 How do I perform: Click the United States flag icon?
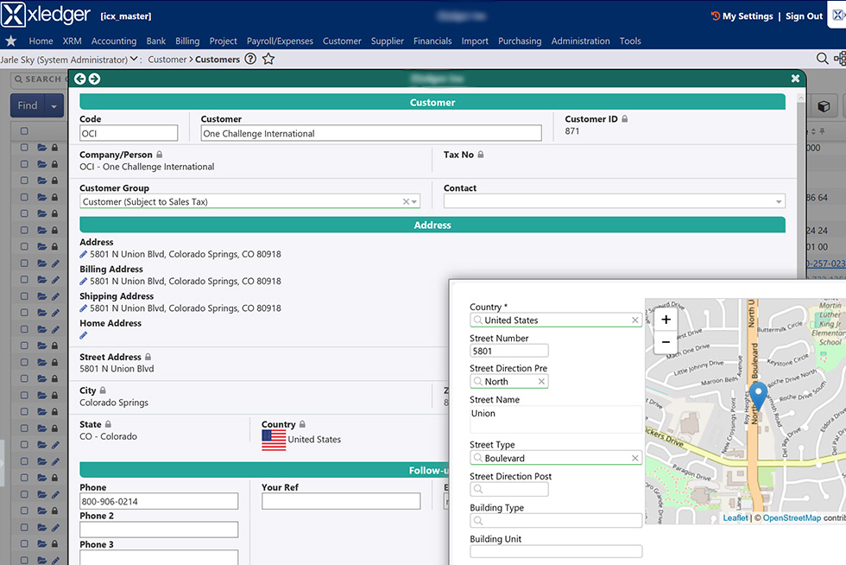click(274, 441)
